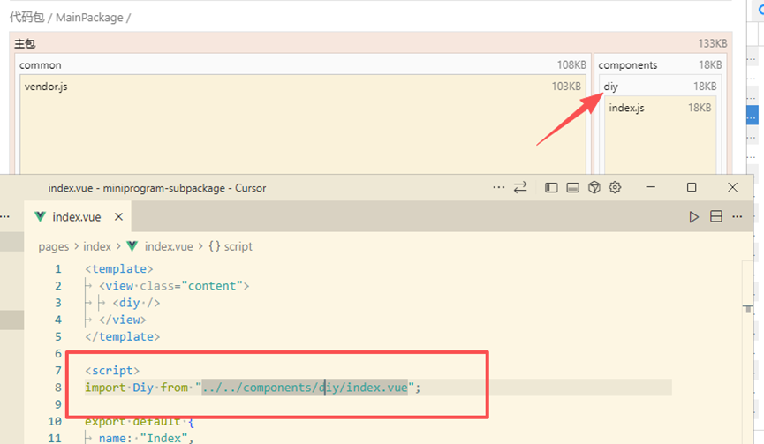This screenshot has width=764, height=444.
Task: Select the diy folder in components
Action: point(611,87)
